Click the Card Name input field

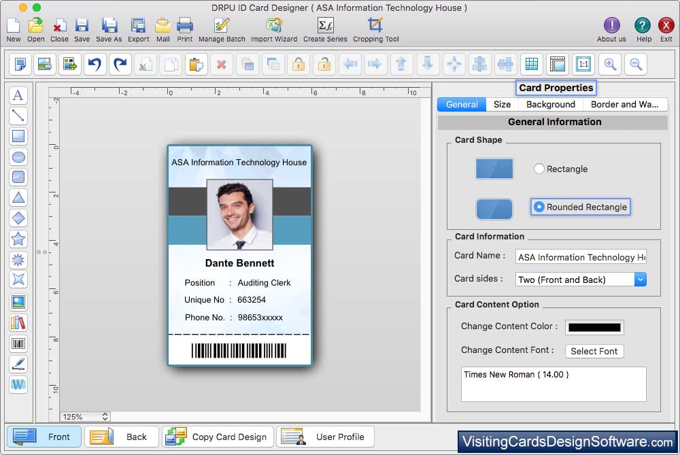(581, 257)
